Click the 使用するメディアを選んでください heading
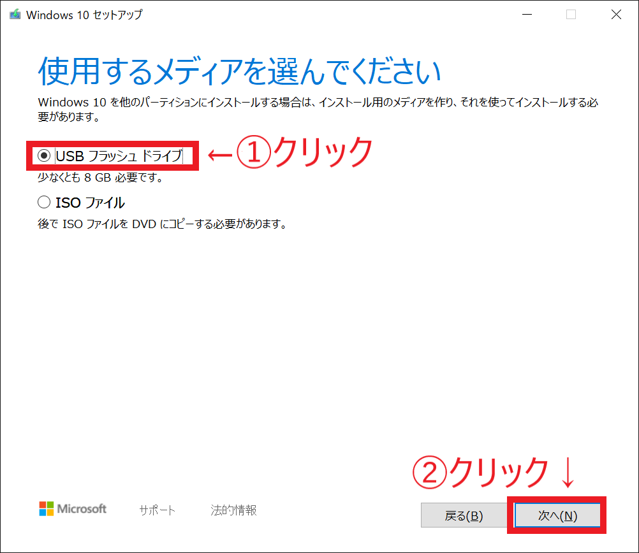Screen dimensions: 639x553 tap(240, 71)
